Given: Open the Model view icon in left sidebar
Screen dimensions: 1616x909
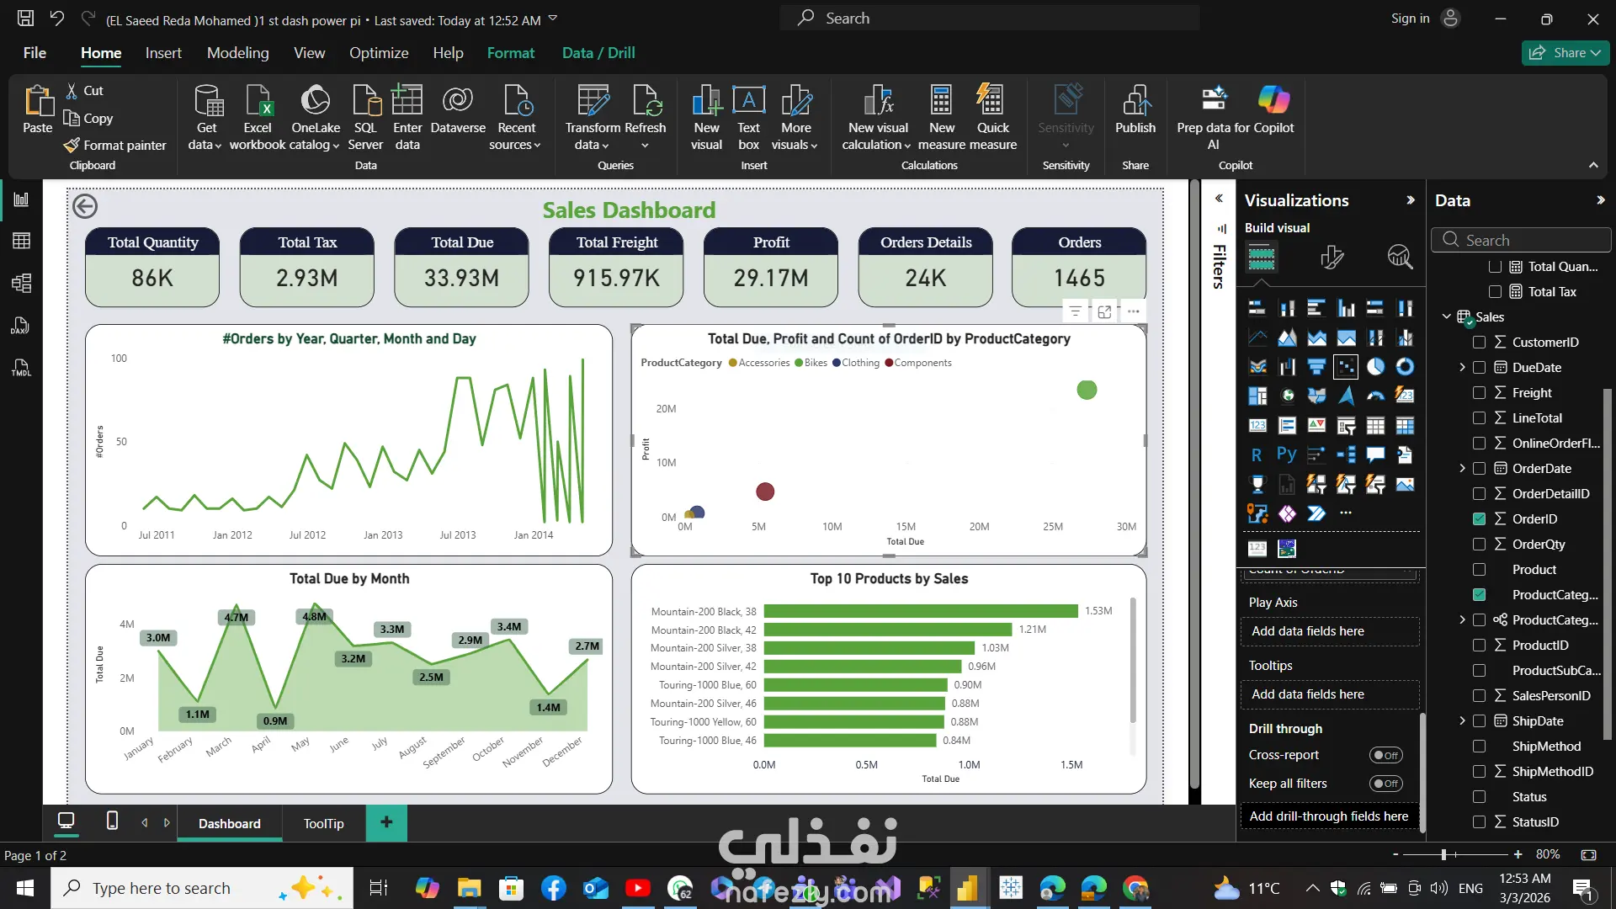Looking at the screenshot, I should tap(21, 283).
